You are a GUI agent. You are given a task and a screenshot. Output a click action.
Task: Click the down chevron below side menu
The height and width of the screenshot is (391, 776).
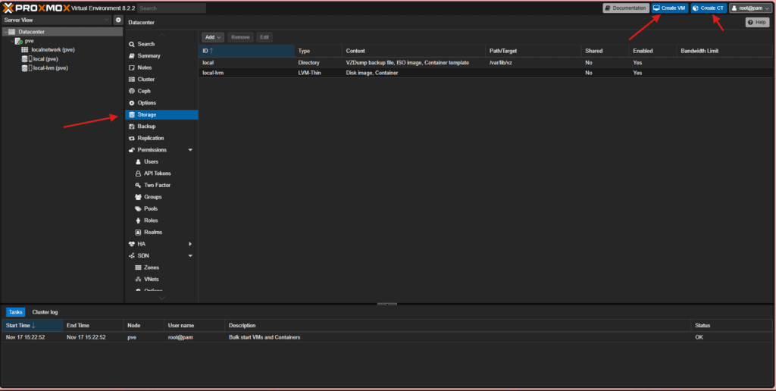click(x=162, y=298)
